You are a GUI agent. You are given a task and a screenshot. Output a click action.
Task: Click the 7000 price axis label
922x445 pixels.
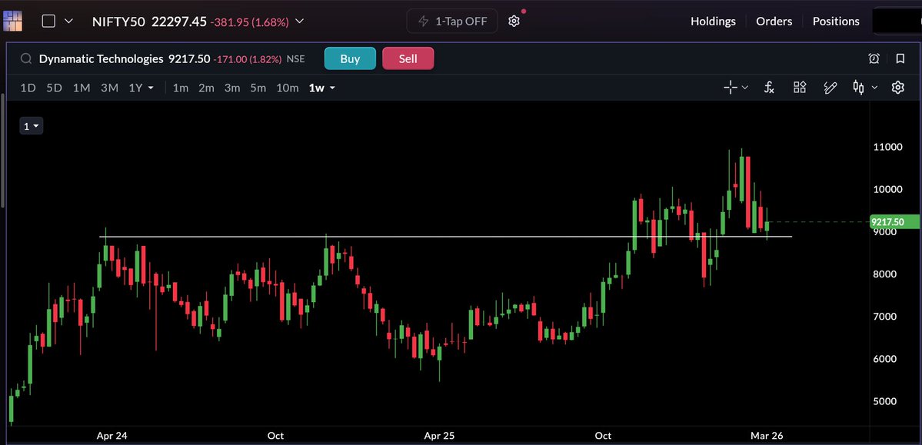[x=885, y=316]
